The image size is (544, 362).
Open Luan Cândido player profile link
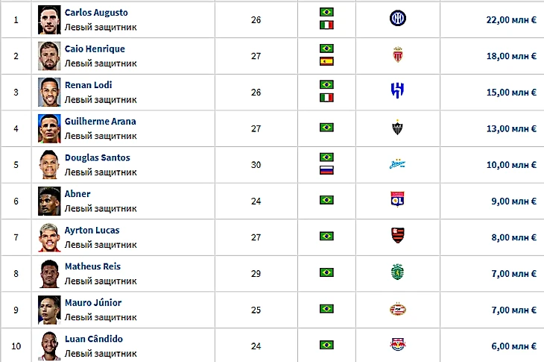click(x=94, y=339)
